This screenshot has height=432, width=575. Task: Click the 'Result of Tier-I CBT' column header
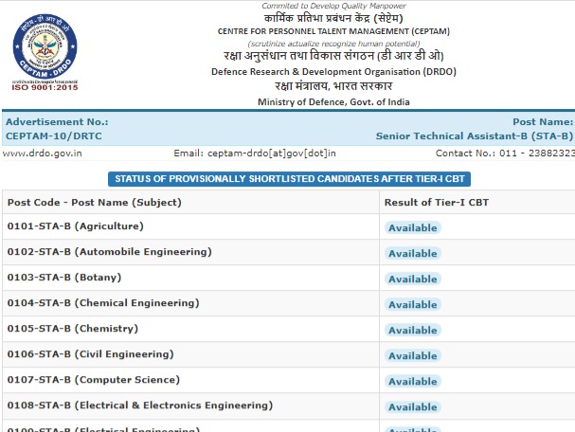437,203
